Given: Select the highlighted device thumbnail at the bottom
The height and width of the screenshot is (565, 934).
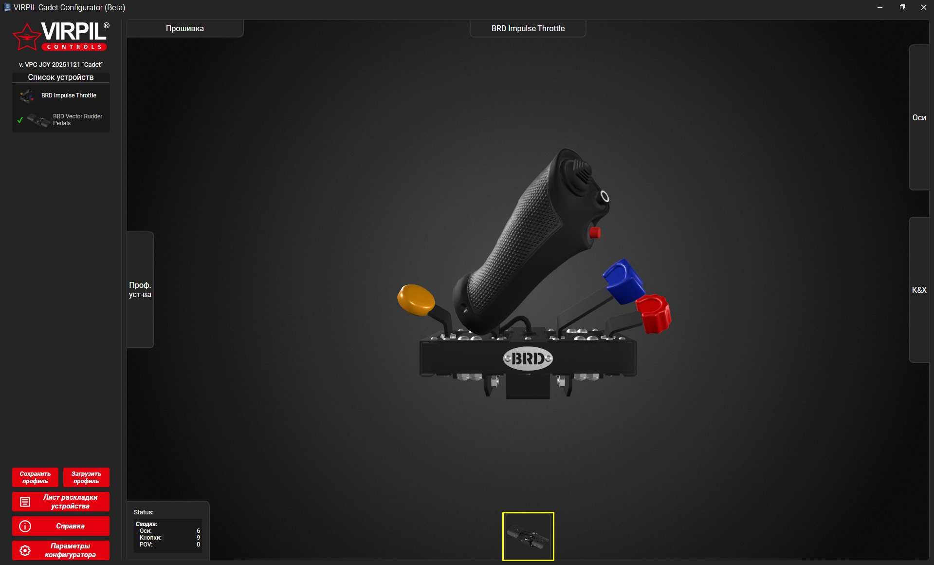Looking at the screenshot, I should (528, 536).
